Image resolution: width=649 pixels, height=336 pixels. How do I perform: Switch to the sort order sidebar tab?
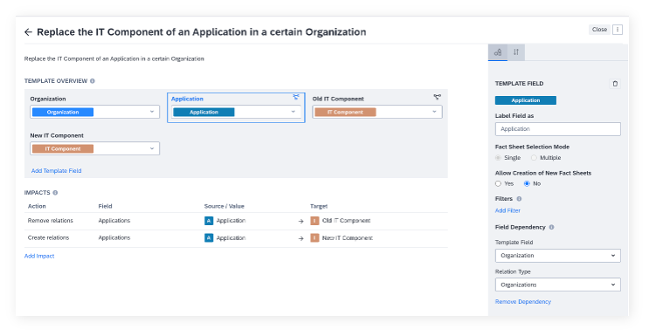coord(516,52)
